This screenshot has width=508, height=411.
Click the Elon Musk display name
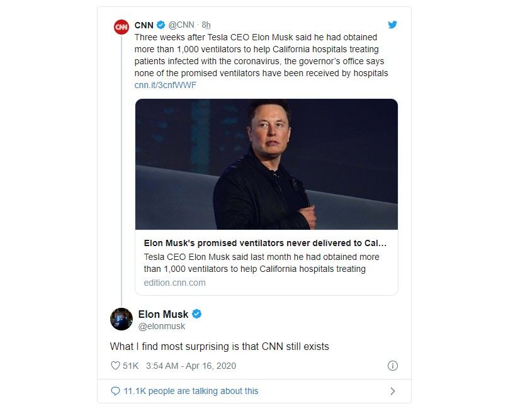coord(163,314)
